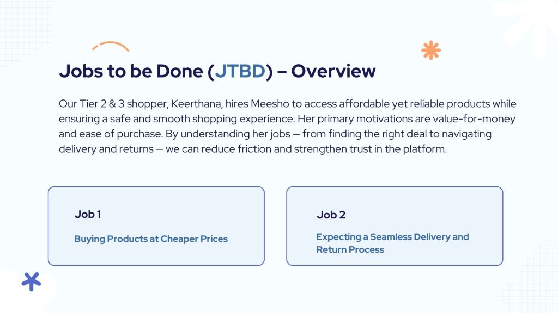This screenshot has height=313, width=558.
Task: Click the grid pattern at bottom-right corner
Action: [531, 283]
